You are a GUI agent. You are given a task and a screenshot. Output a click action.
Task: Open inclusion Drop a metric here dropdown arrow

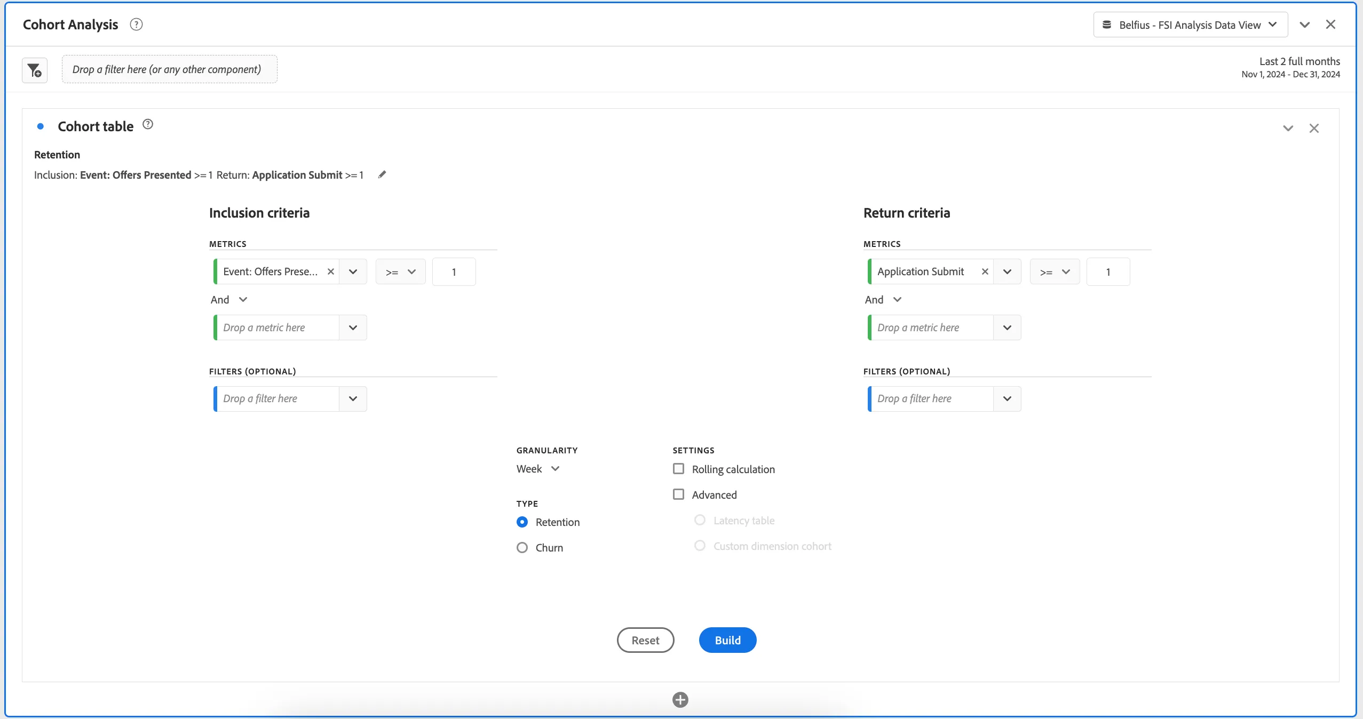pyautogui.click(x=353, y=327)
